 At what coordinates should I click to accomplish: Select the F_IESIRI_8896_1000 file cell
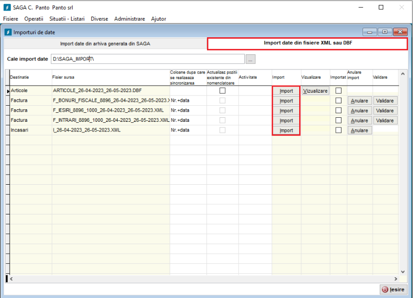pos(111,110)
